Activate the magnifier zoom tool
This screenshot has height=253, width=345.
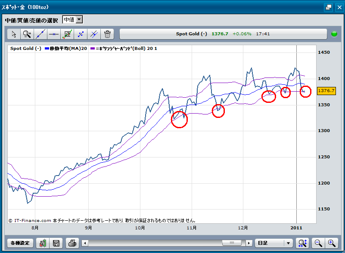point(27,34)
